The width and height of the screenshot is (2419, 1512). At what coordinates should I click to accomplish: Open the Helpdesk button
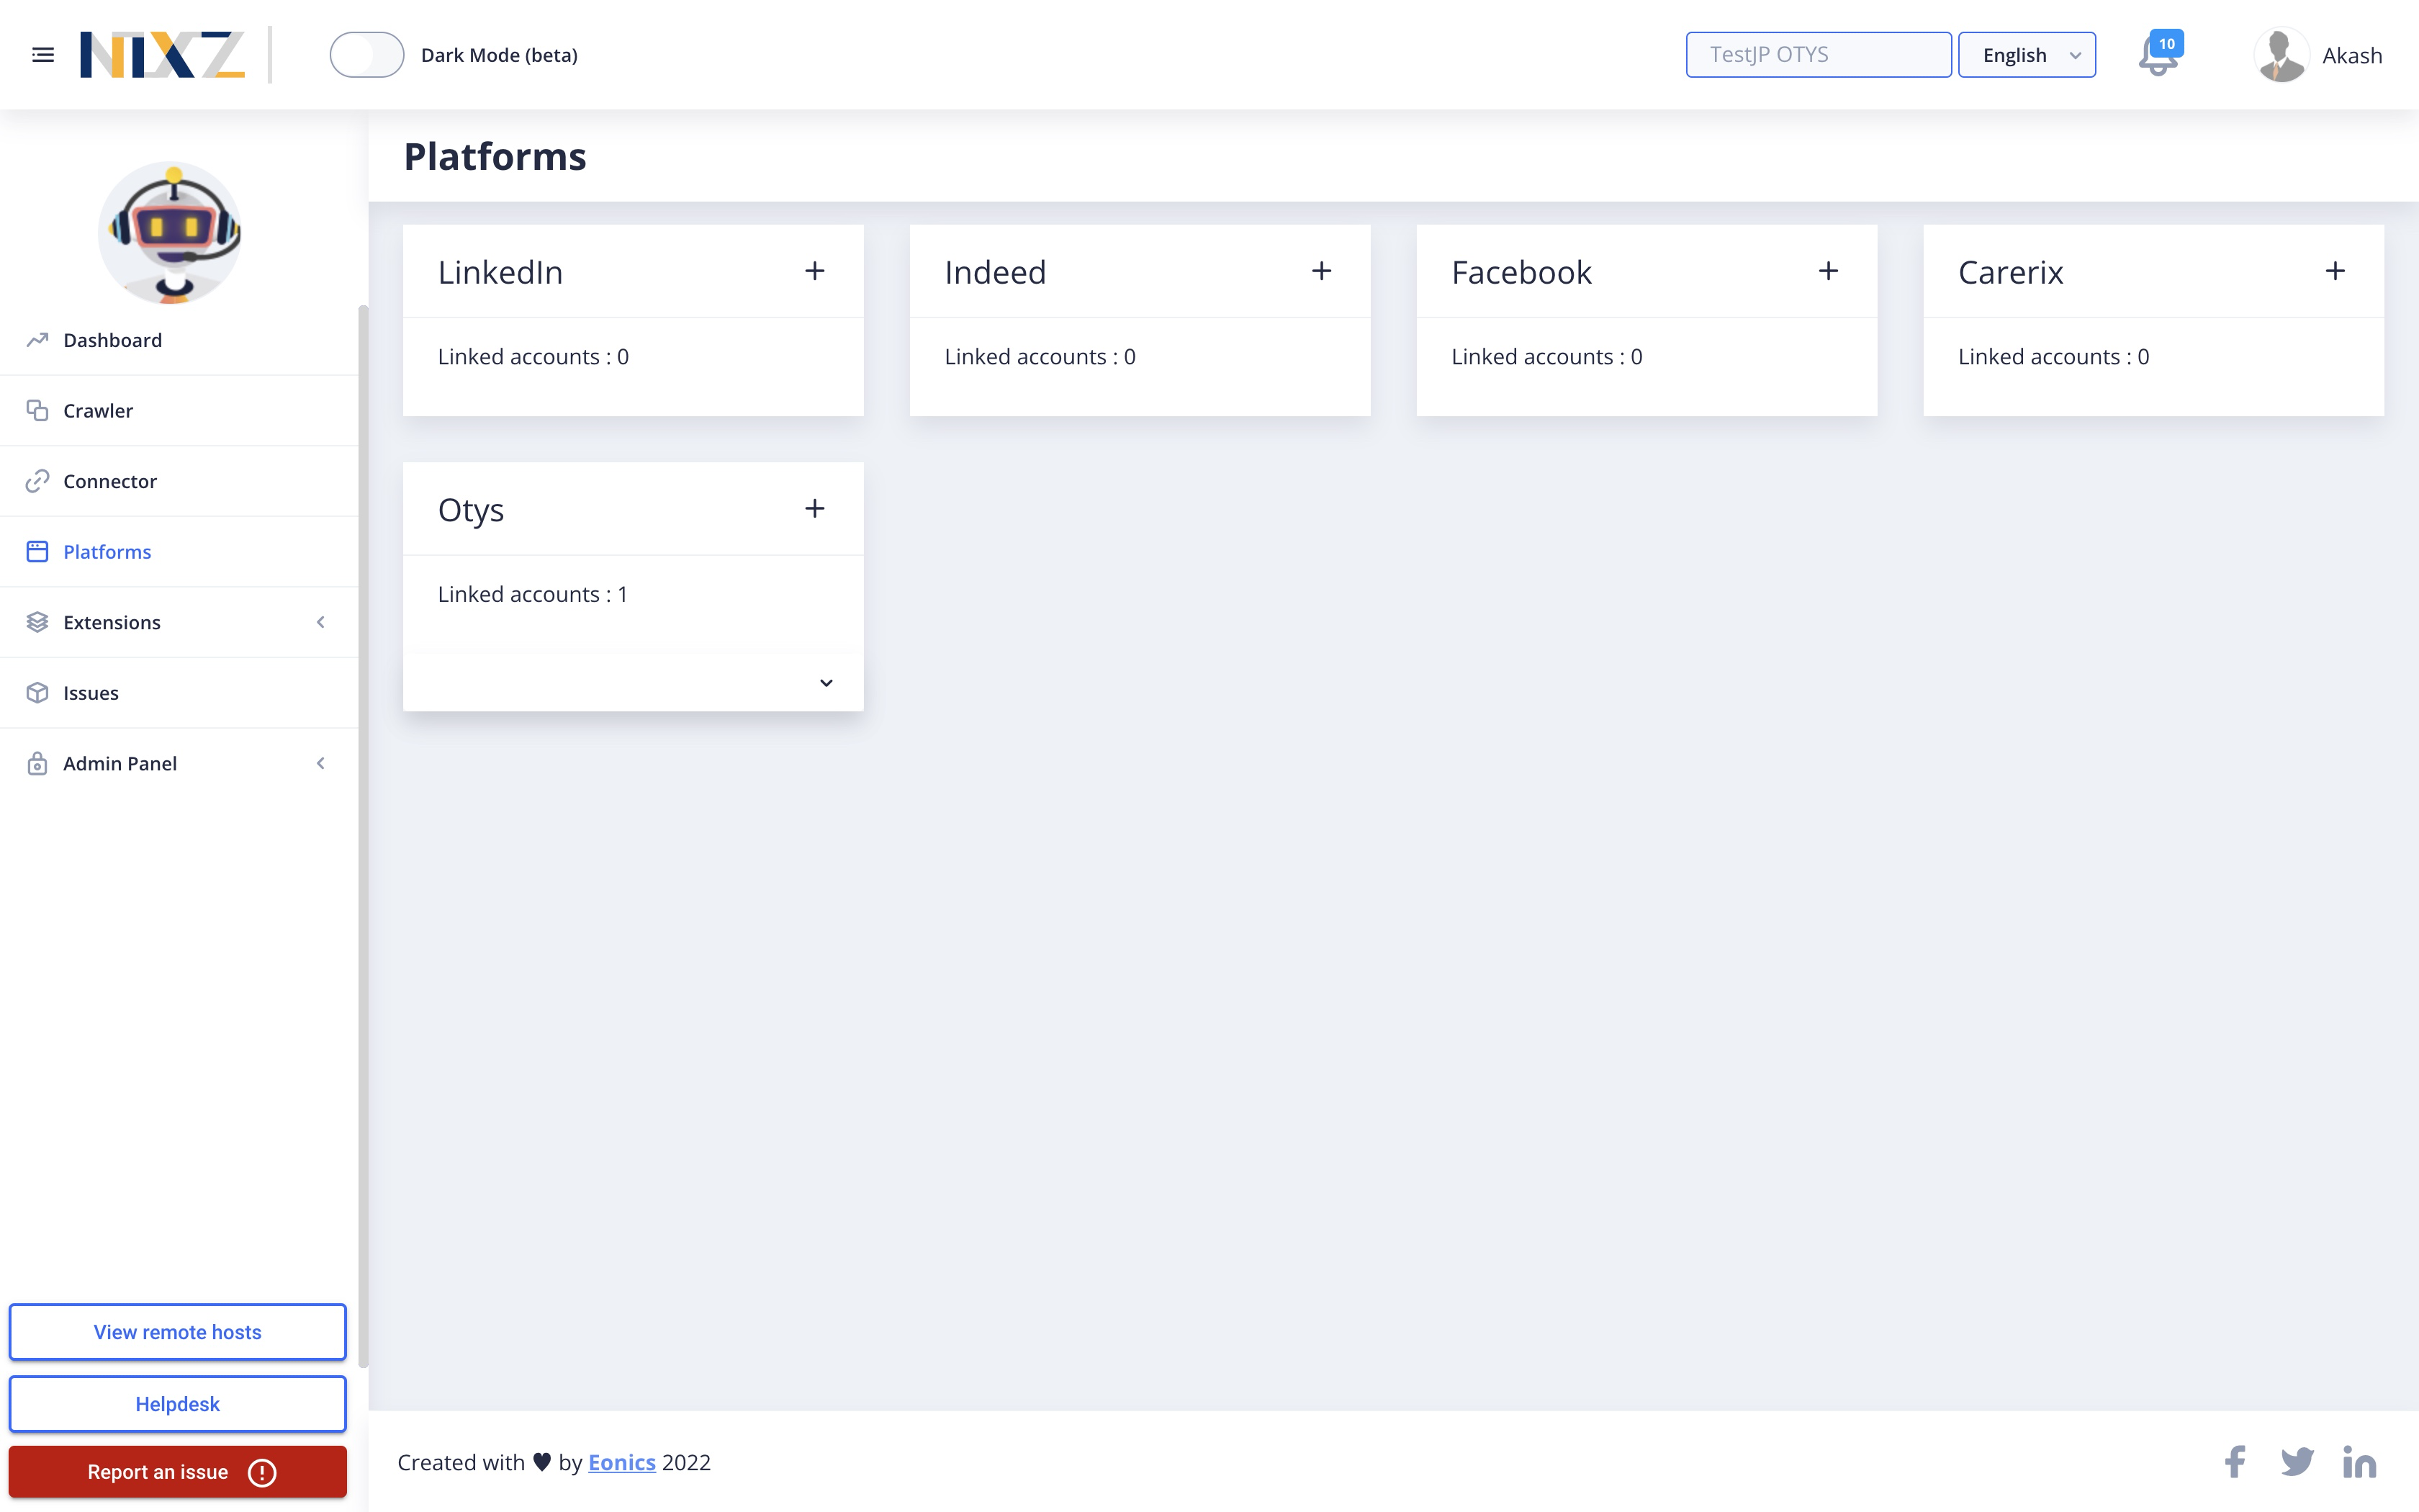[x=178, y=1404]
